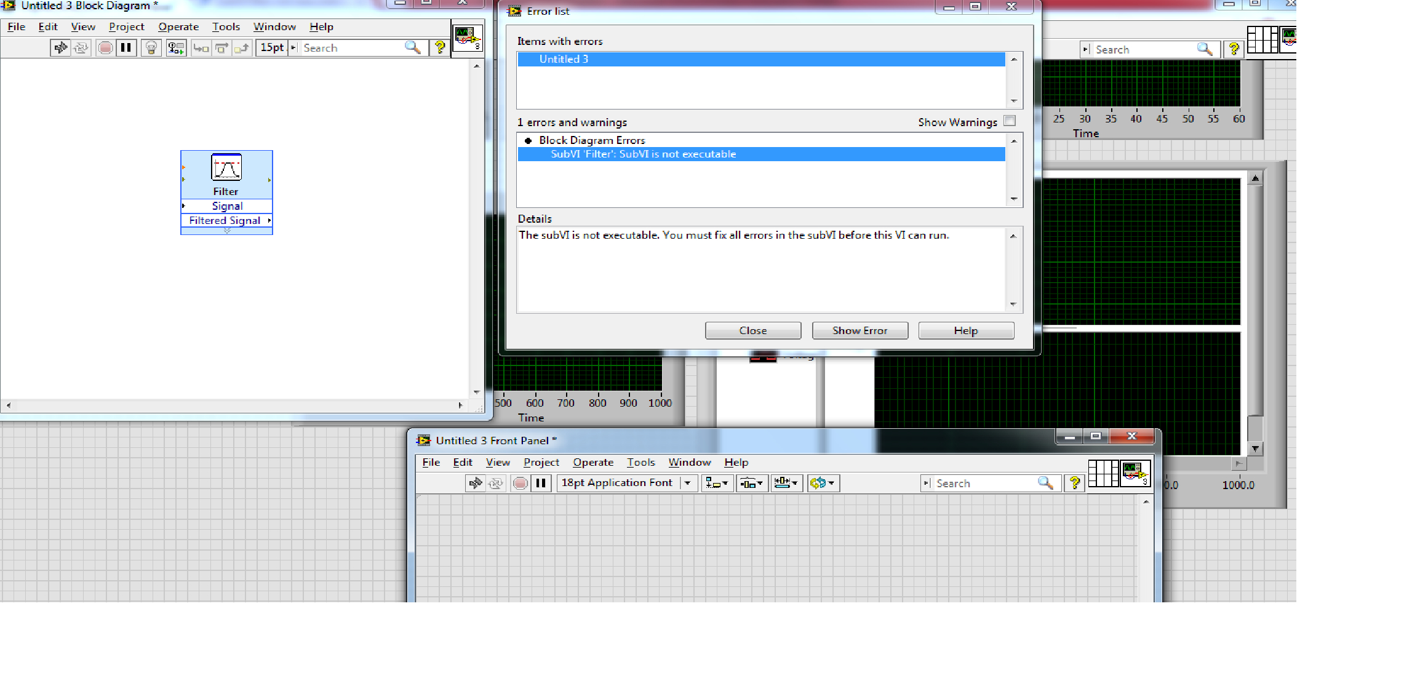The height and width of the screenshot is (678, 1404).
Task: Click VI icon in Front Panel corner
Action: tap(1135, 474)
